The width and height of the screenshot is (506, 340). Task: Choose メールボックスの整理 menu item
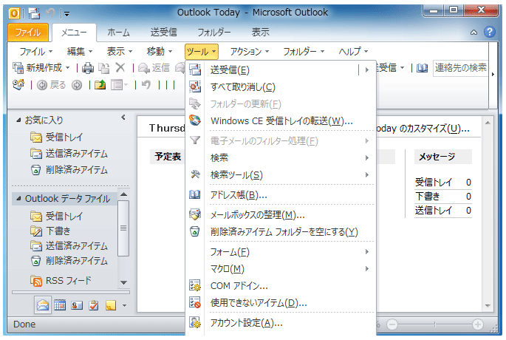click(x=281, y=215)
